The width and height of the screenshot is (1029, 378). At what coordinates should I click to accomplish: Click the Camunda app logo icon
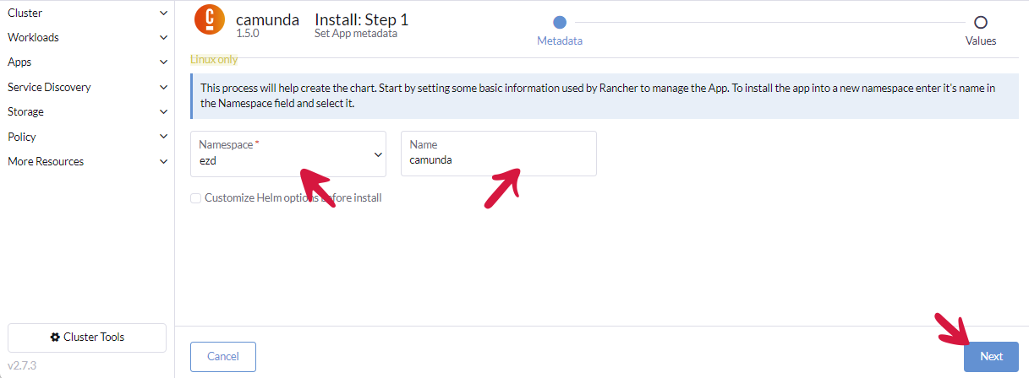click(209, 19)
